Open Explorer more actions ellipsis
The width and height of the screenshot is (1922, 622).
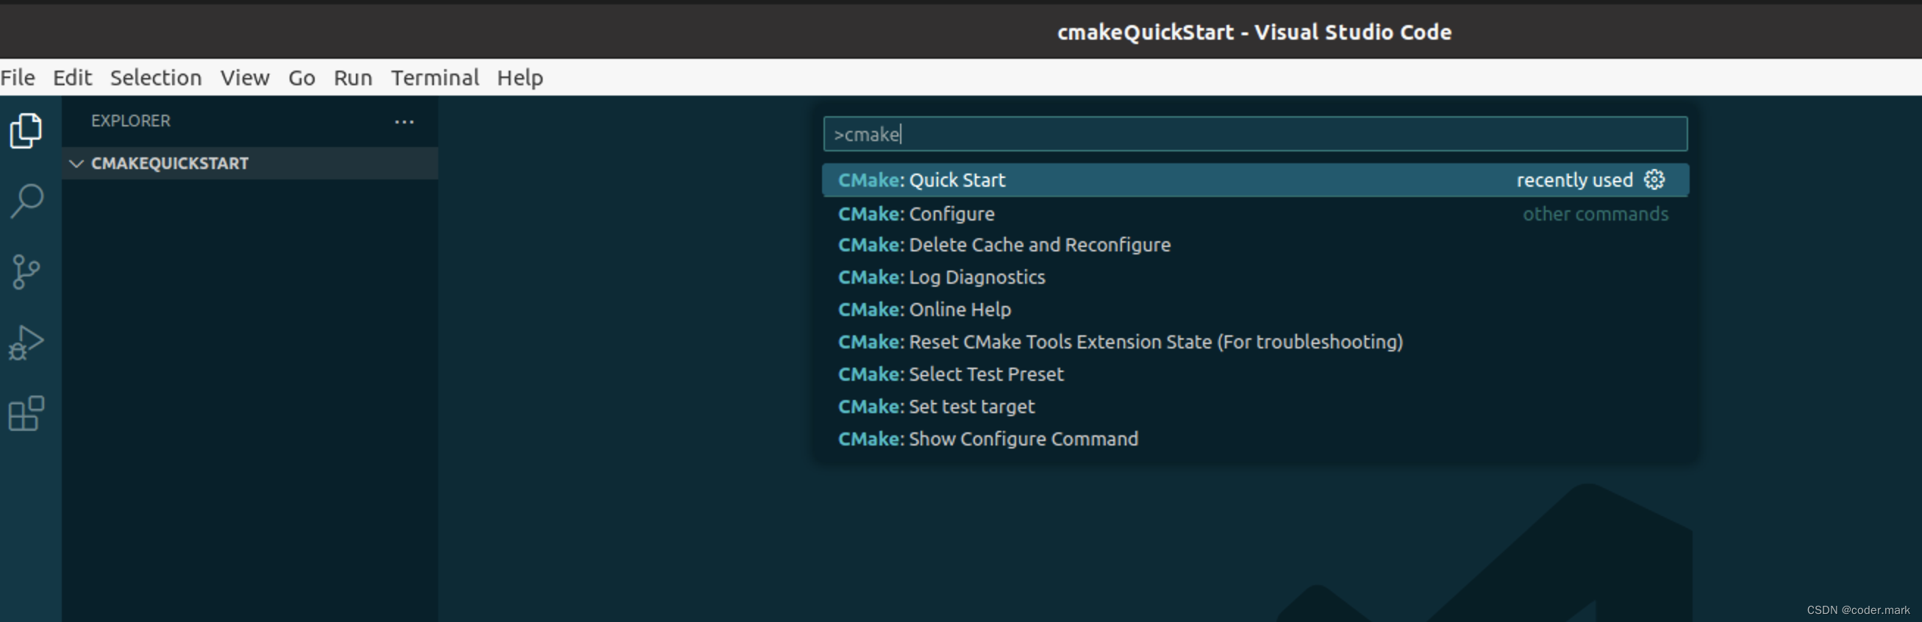(404, 121)
